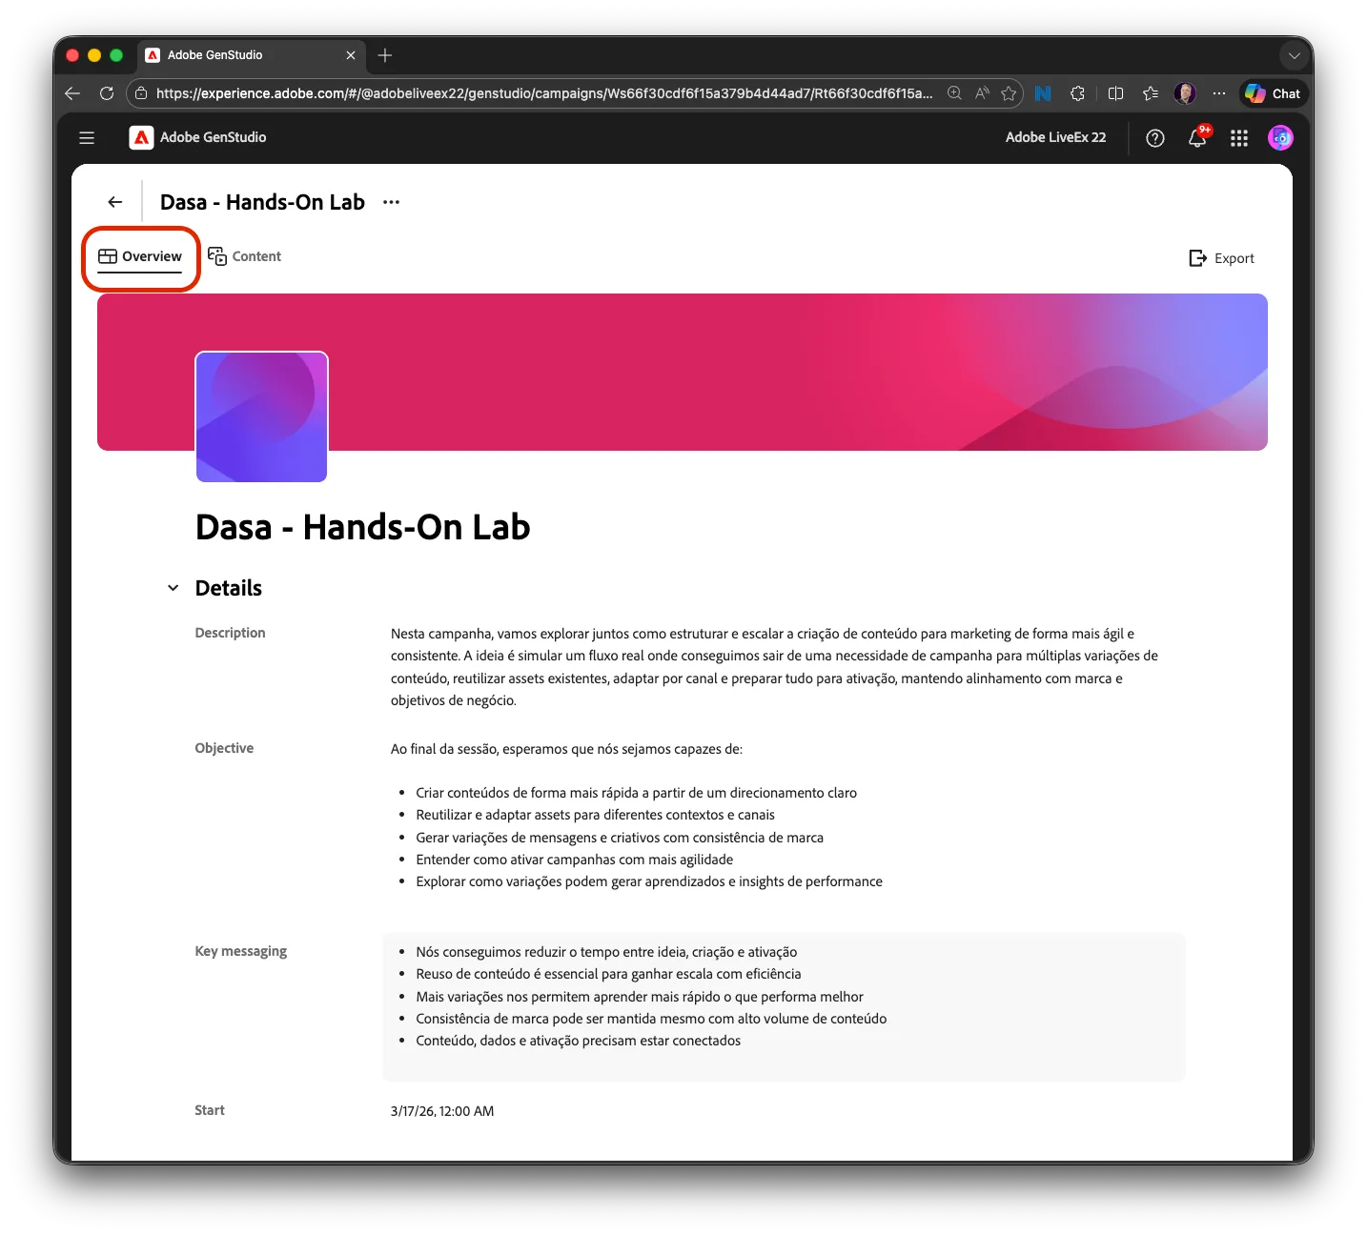The height and width of the screenshot is (1235, 1367).
Task: Click the large Dasa - Hands-On Lab heading
Action: pyautogui.click(x=362, y=527)
